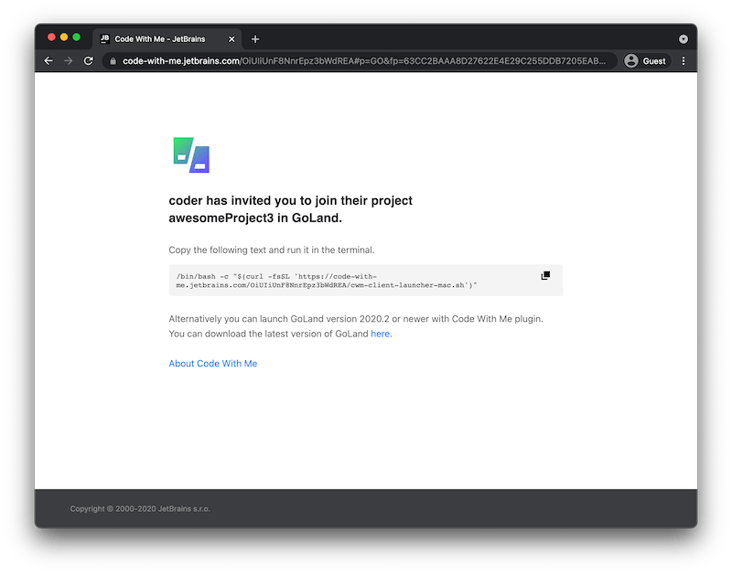Image resolution: width=732 pixels, height=574 pixels.
Task: Click the tab search dropdown arrow
Action: pyautogui.click(x=683, y=39)
